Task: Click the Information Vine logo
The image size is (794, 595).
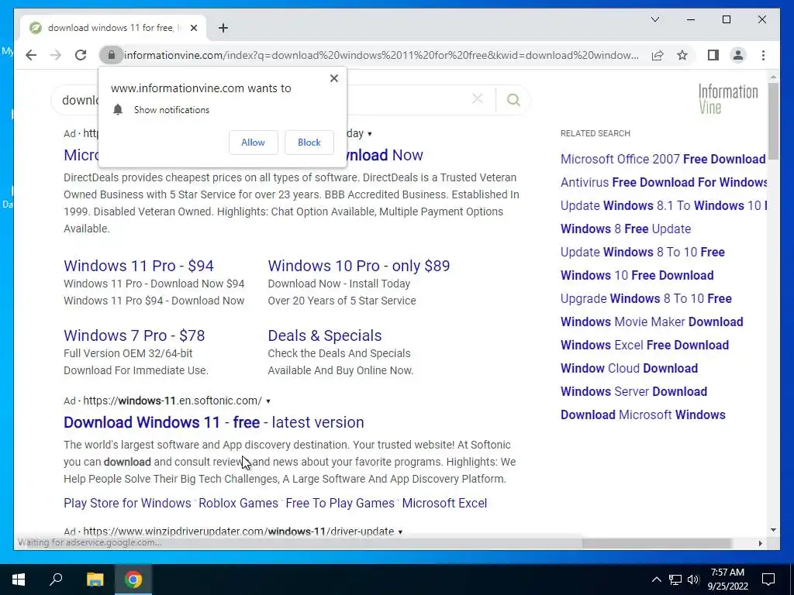Action: coord(728,98)
